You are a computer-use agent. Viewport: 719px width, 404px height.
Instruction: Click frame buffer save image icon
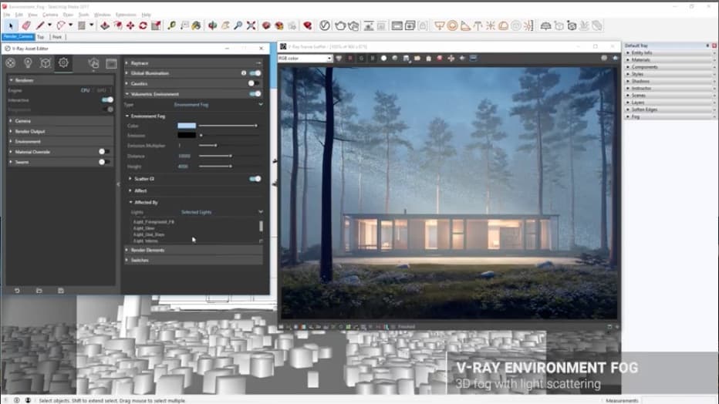(407, 58)
